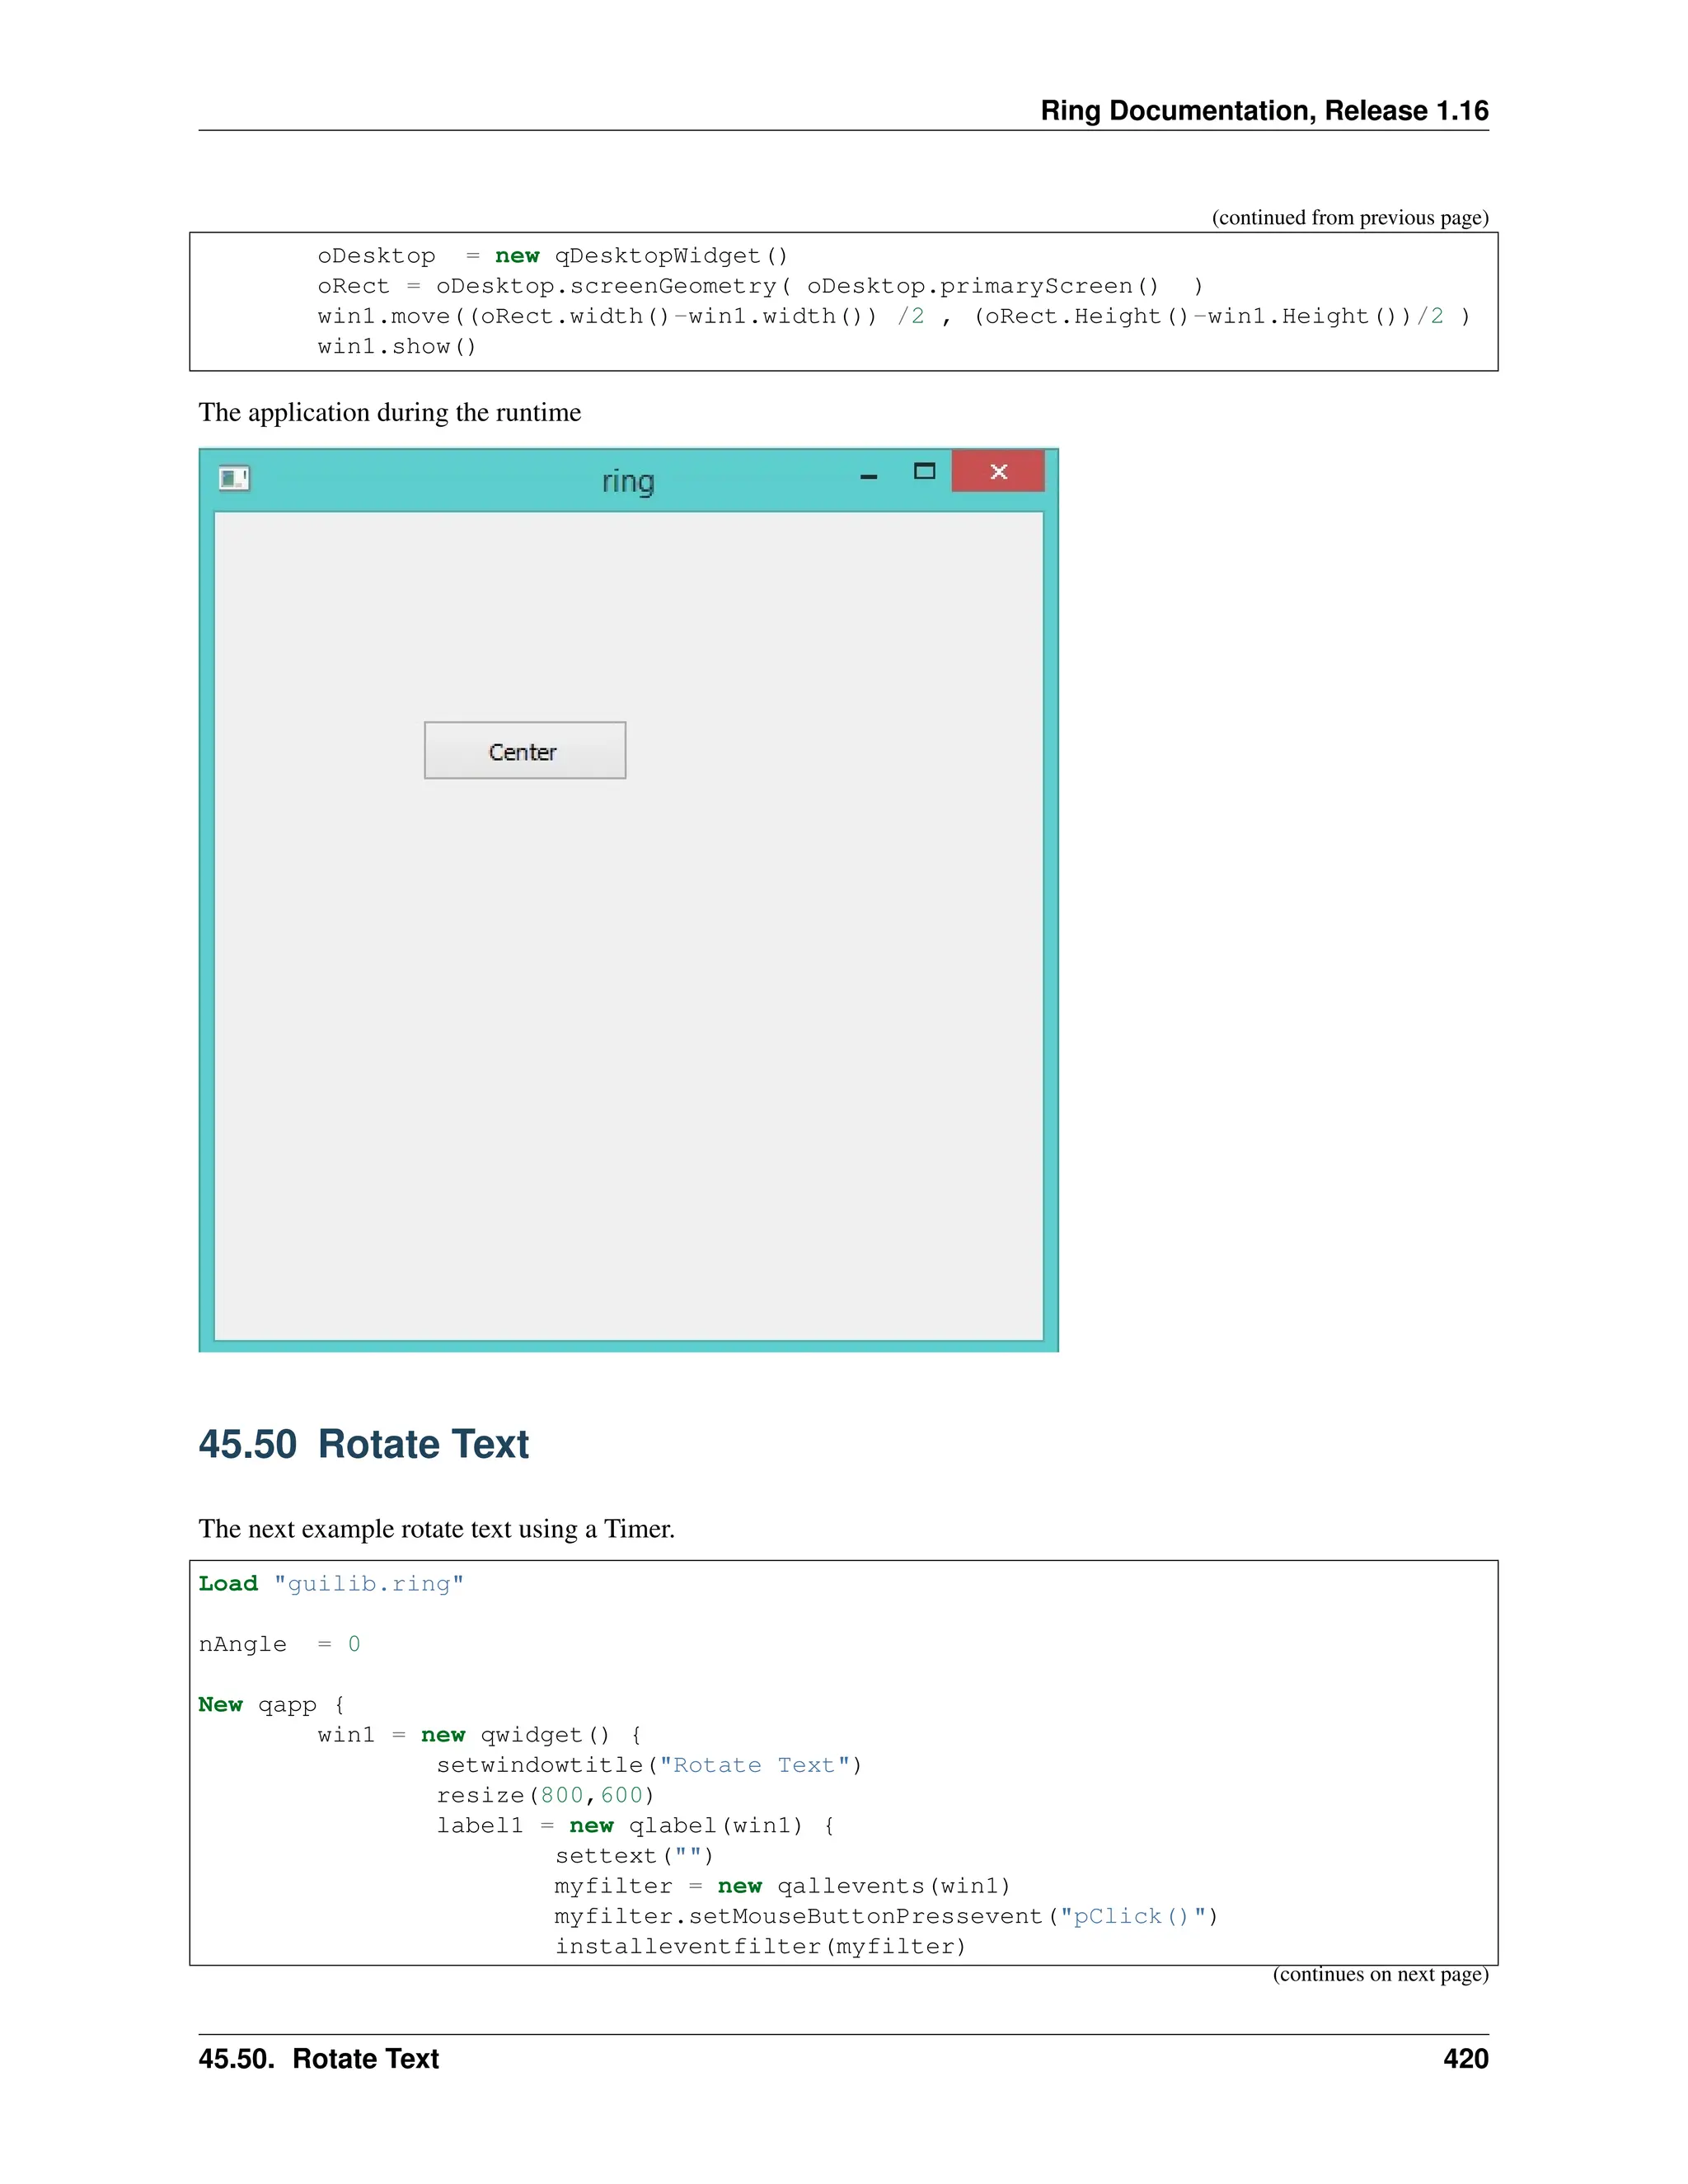Click the 'The application during the runtime' sentence

[389, 413]
